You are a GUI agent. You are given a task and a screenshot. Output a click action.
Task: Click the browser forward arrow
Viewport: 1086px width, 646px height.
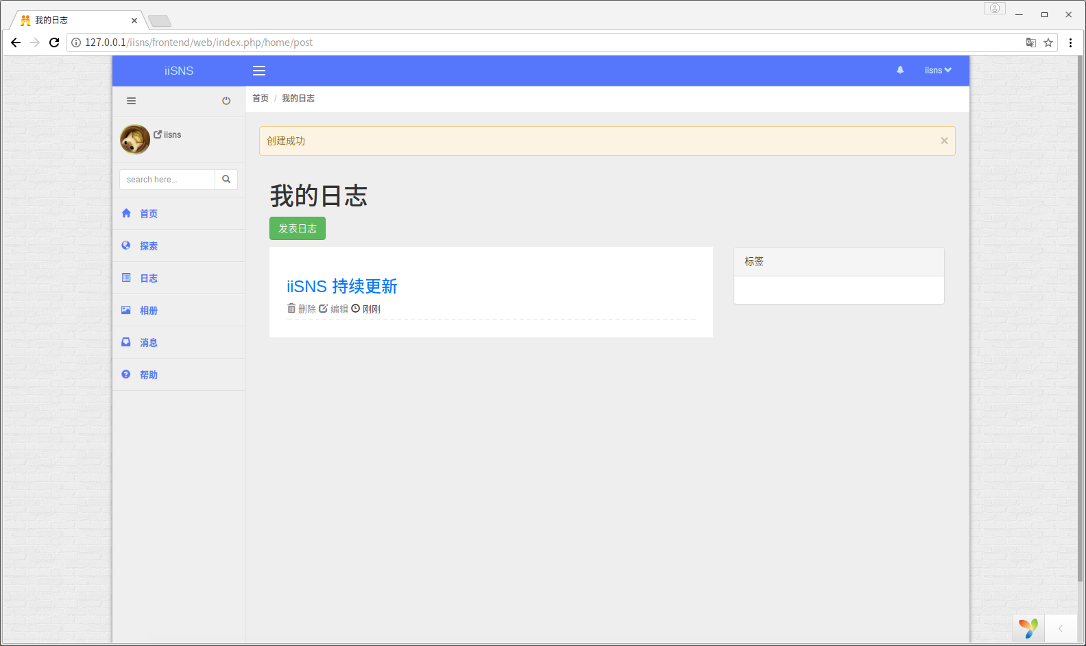(35, 43)
